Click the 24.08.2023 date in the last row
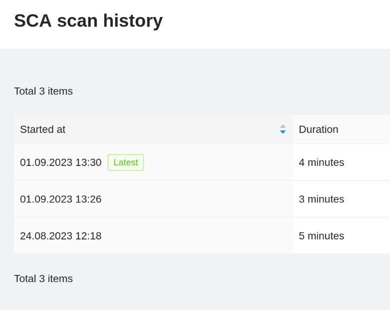This screenshot has height=310, width=390. tap(46, 236)
